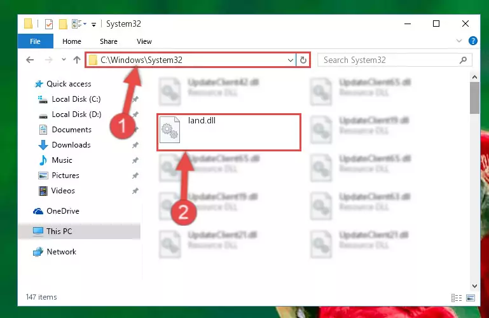The height and width of the screenshot is (318, 489).
Task: Select This PC in navigation pane
Action: [x=59, y=232]
